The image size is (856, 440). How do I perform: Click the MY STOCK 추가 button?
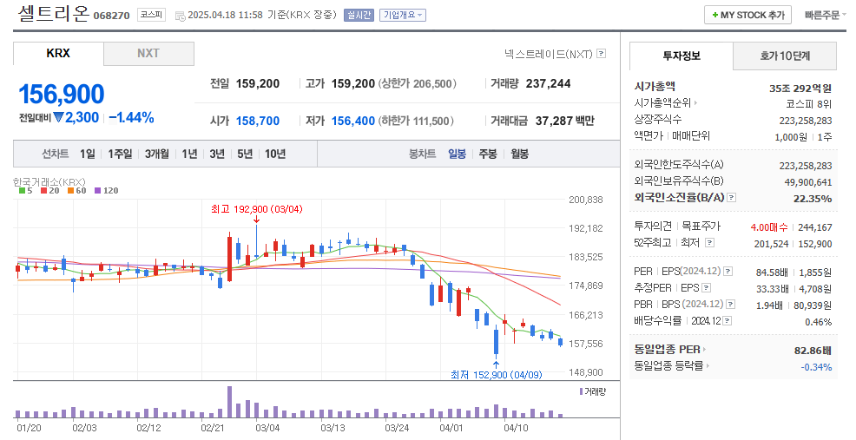747,16
